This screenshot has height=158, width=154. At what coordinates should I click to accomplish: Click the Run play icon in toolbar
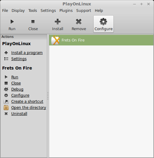[x=12, y=22]
